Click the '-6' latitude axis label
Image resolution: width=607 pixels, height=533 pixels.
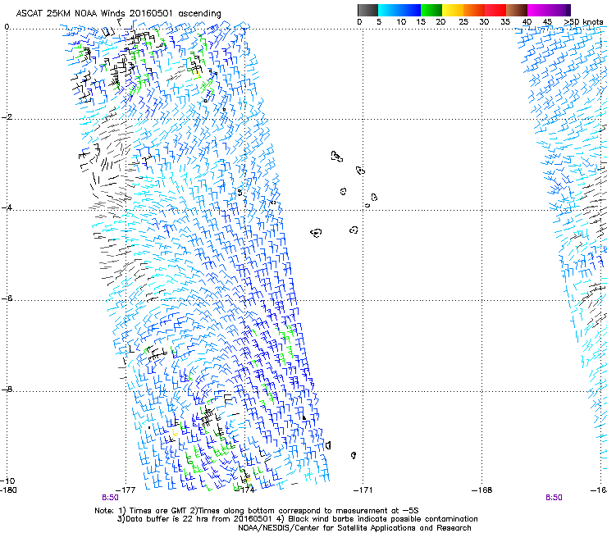click(x=7, y=298)
